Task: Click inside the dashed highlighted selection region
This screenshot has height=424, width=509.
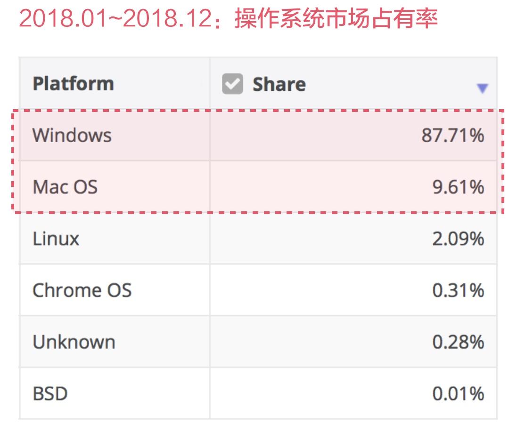Action: [x=254, y=161]
